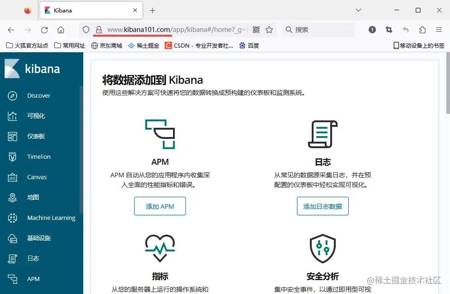
Task: Click the browser home icon
Action: point(61,30)
